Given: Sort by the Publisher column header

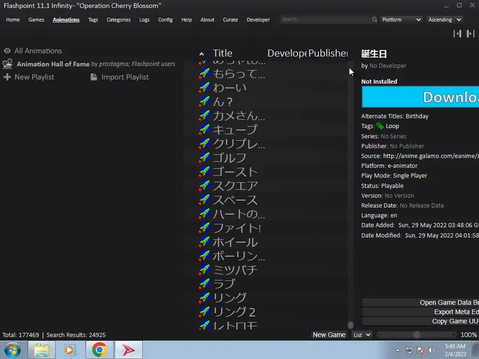Looking at the screenshot, I should 328,53.
